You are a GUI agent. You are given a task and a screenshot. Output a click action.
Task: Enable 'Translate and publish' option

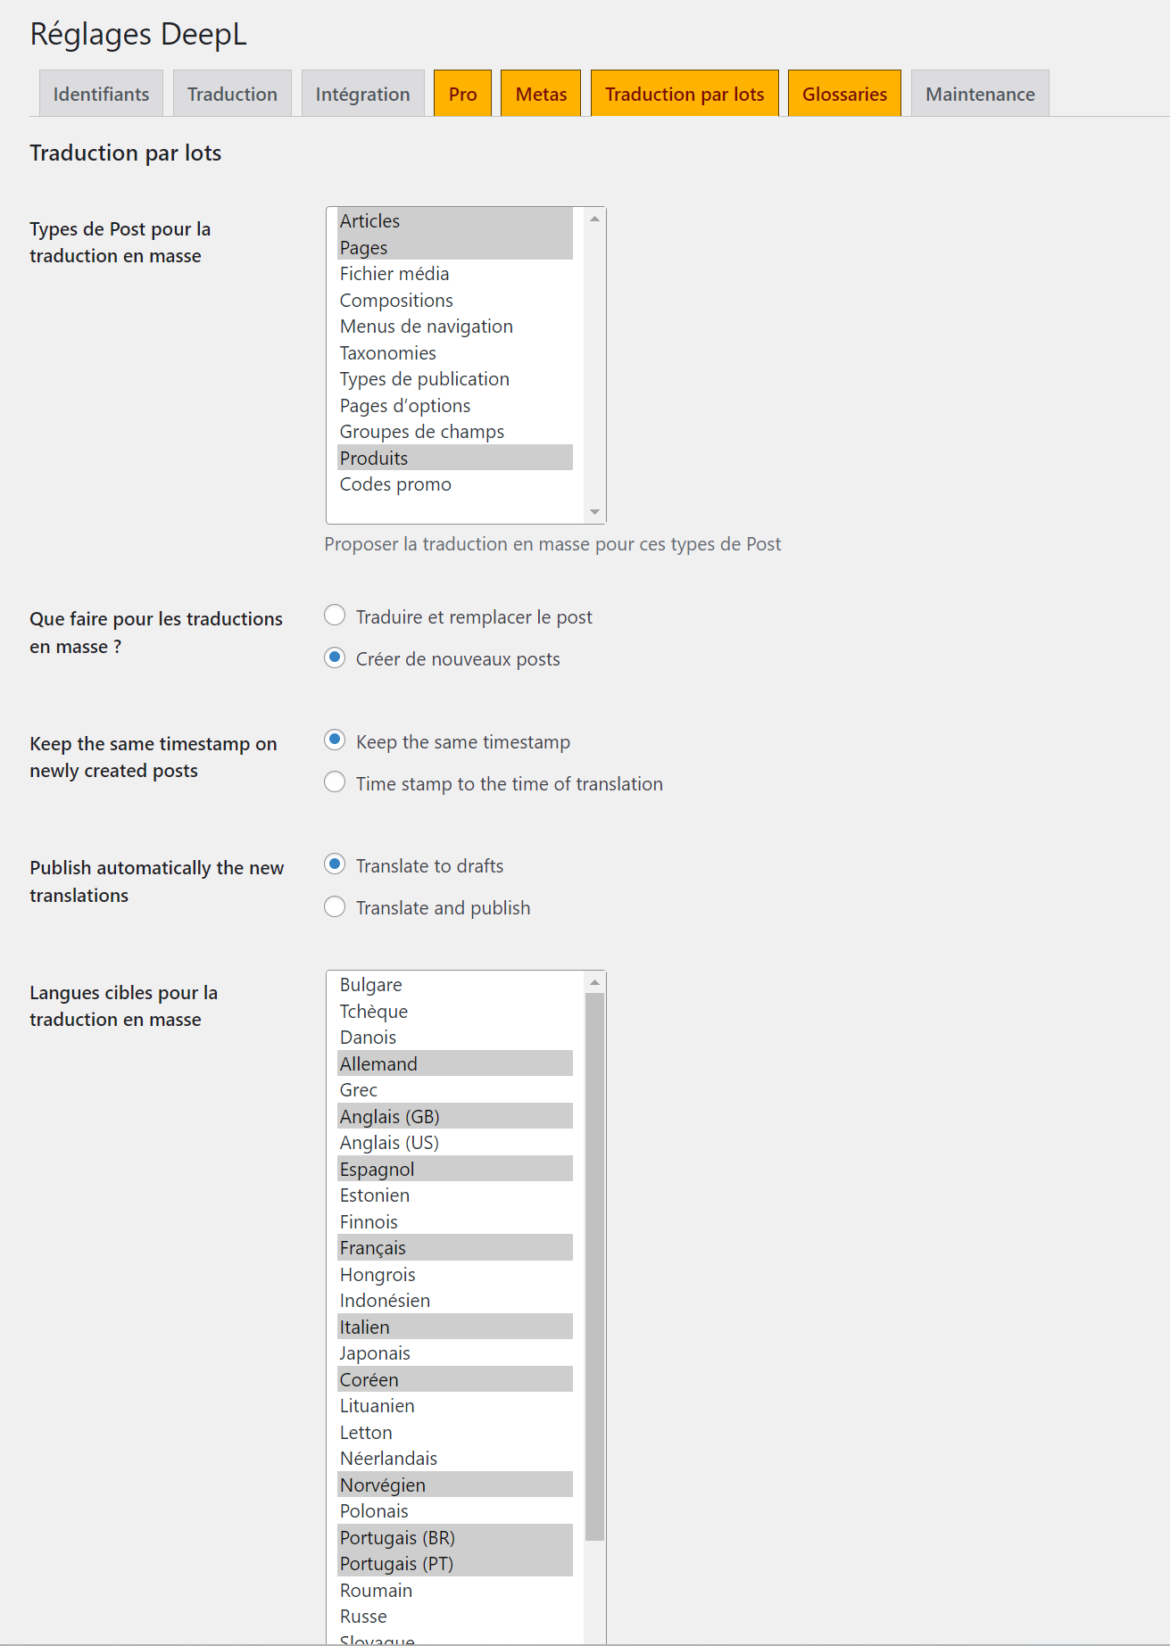pos(335,906)
